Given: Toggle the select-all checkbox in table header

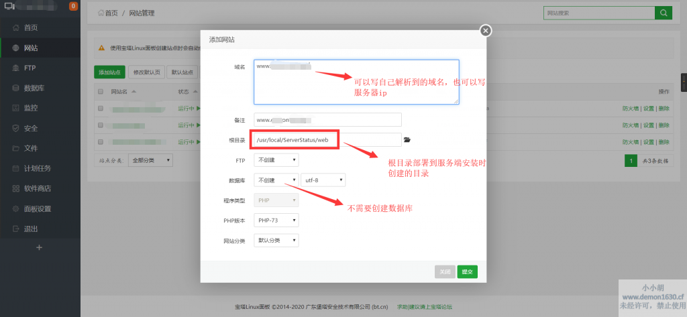Looking at the screenshot, I should (101, 91).
